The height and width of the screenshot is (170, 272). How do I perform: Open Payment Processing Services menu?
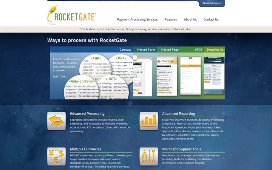click(137, 20)
